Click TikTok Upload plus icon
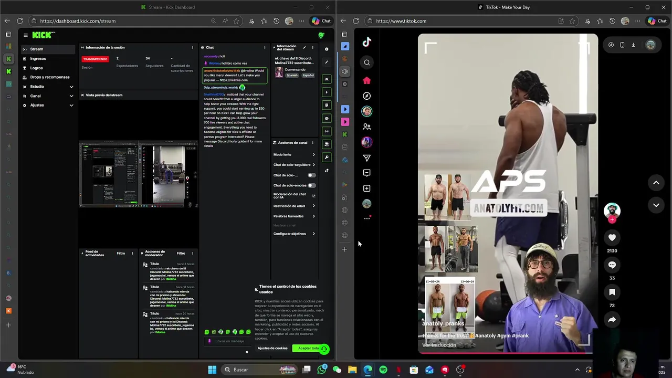This screenshot has height=378, width=672. coord(367,188)
